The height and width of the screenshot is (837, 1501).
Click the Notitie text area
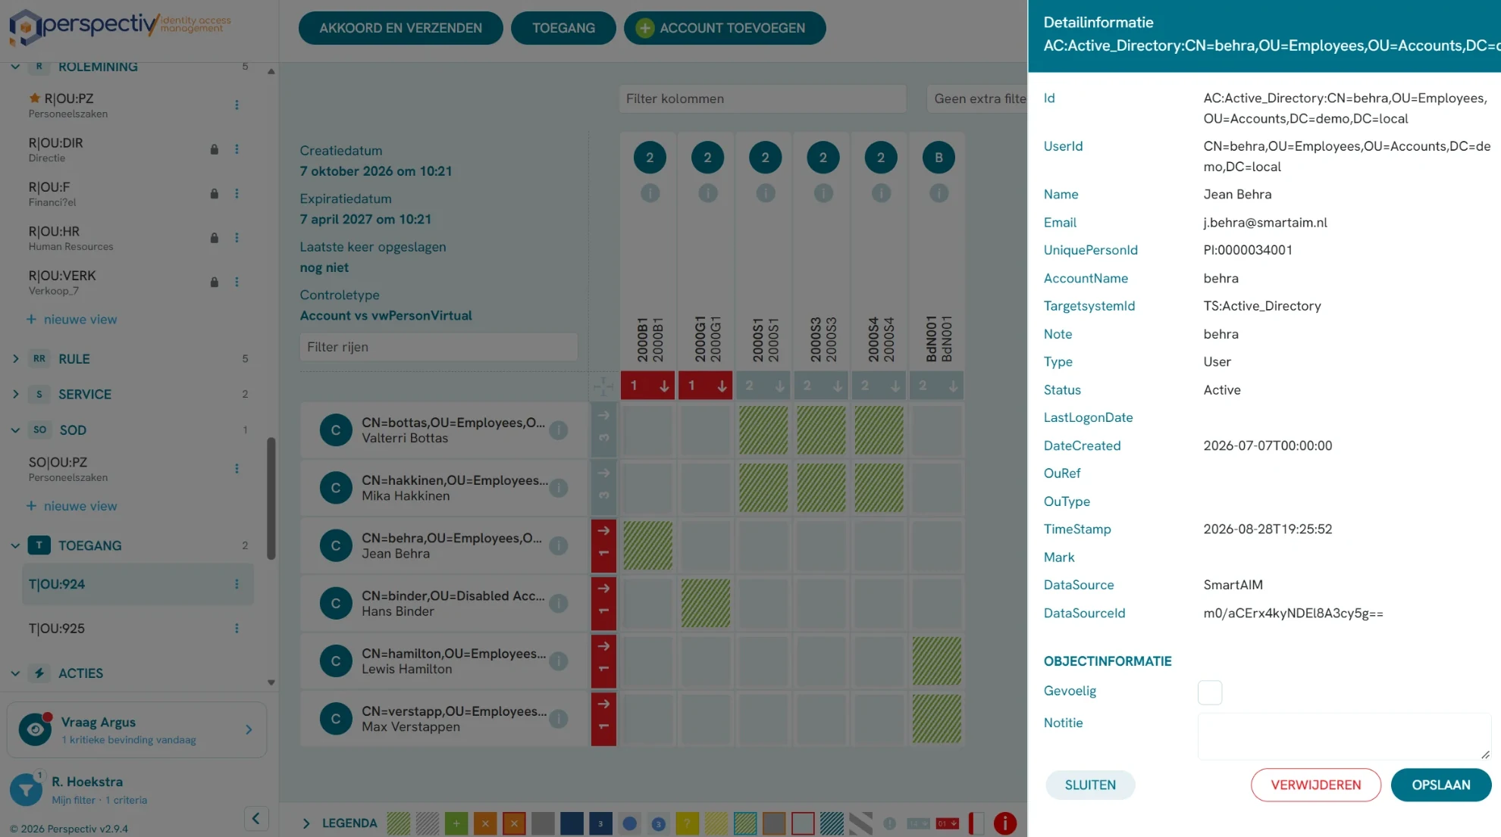1344,735
